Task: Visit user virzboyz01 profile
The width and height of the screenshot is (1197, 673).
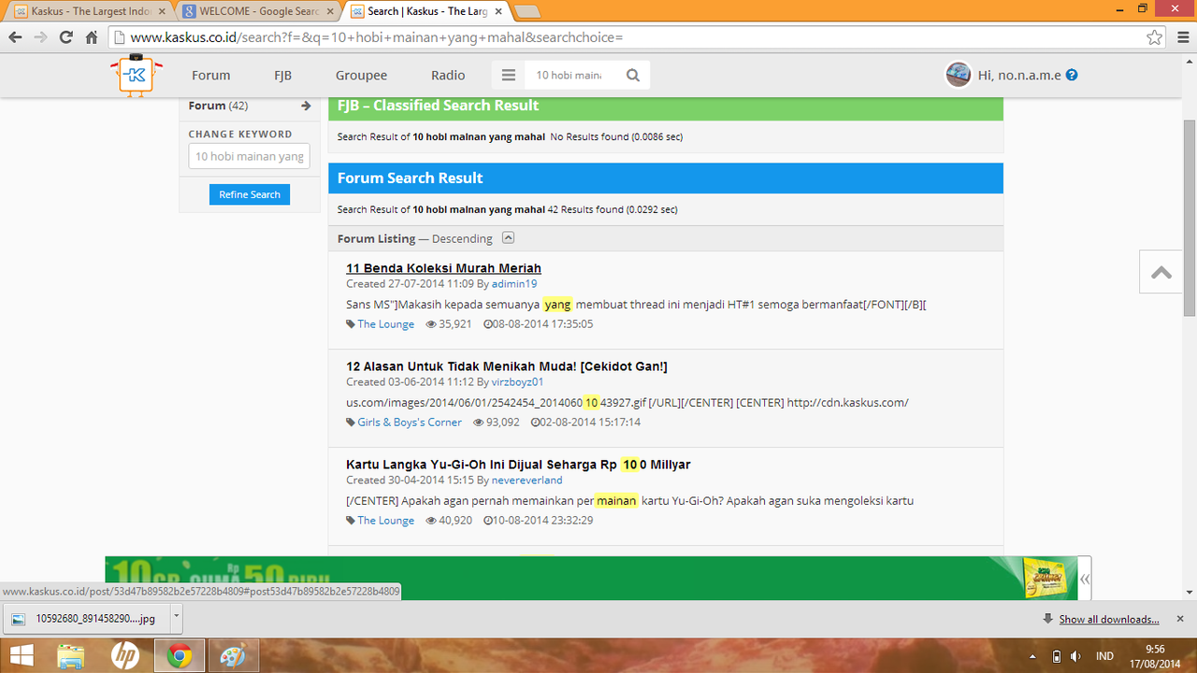Action: point(517,382)
